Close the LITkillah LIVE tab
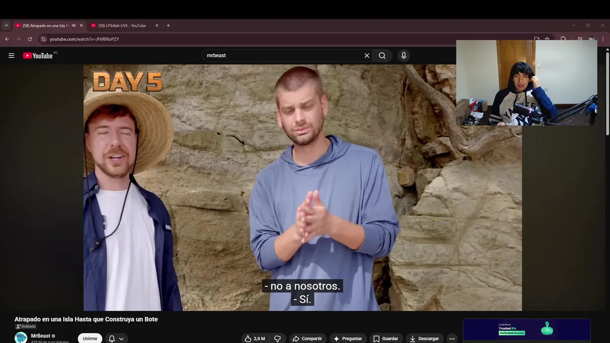Image resolution: width=610 pixels, height=343 pixels. click(157, 26)
